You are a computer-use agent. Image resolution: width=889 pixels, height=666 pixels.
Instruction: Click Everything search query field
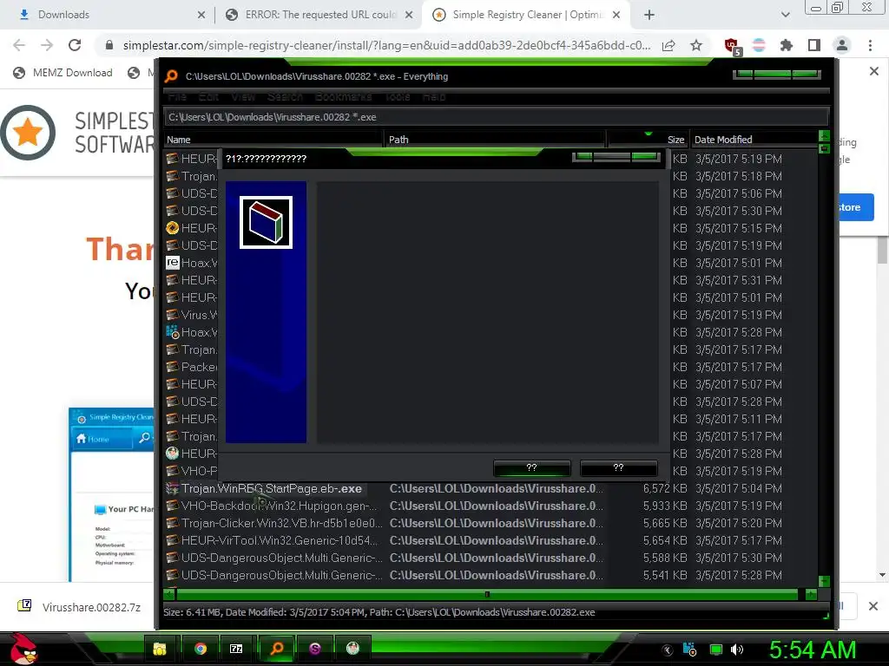[496, 117]
